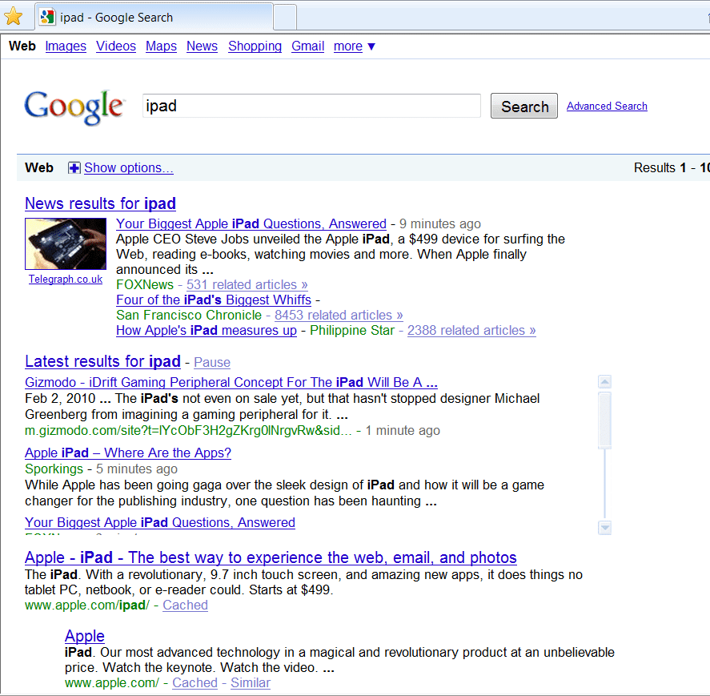The width and height of the screenshot is (710, 696).
Task: Click 'Sporkings' source text
Action: point(54,469)
